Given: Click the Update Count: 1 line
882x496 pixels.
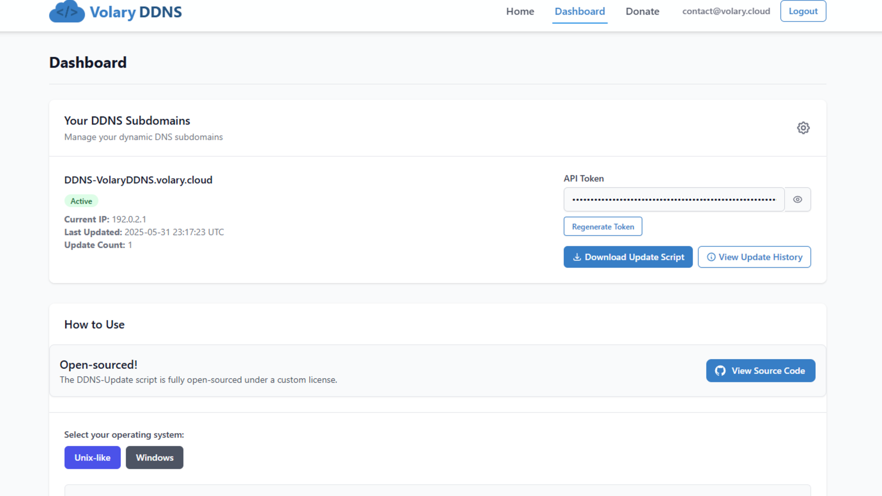Looking at the screenshot, I should coord(98,245).
